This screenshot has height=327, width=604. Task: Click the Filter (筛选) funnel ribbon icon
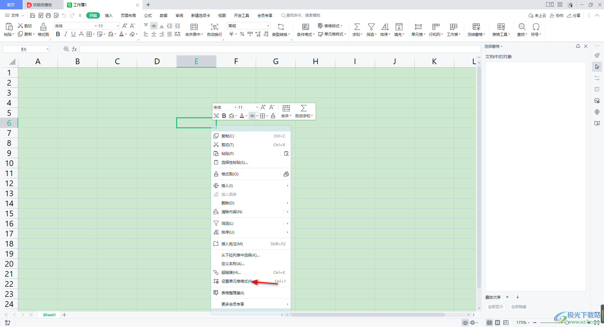[x=371, y=26]
